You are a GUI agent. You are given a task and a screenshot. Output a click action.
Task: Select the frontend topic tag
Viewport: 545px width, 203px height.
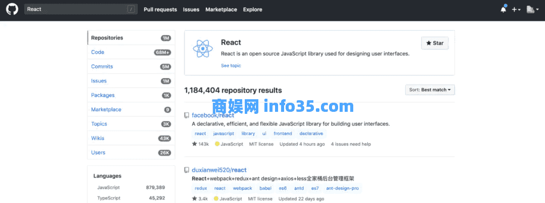click(x=283, y=133)
